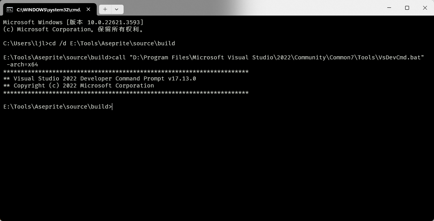This screenshot has height=221, width=434.
Task: Click the cmd icon on the tab
Action: (x=10, y=9)
